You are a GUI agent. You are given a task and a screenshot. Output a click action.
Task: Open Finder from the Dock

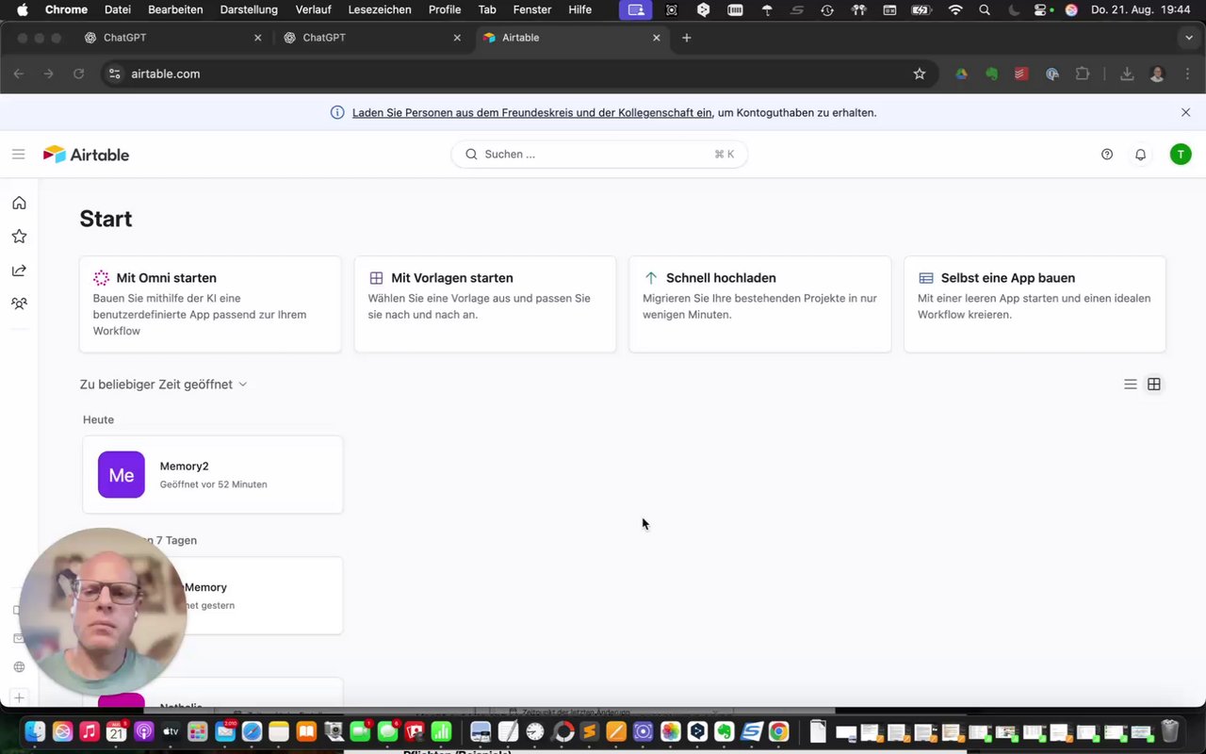click(x=35, y=731)
